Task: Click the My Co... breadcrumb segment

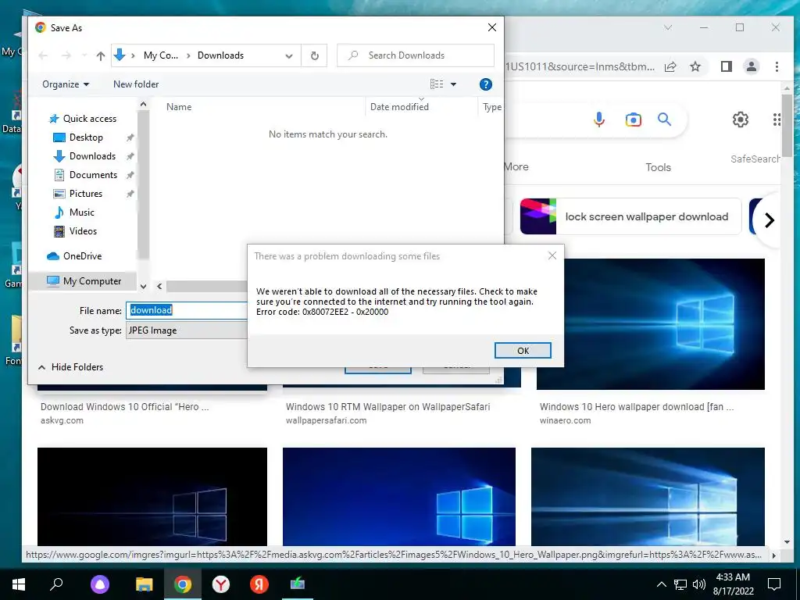Action: (x=161, y=55)
